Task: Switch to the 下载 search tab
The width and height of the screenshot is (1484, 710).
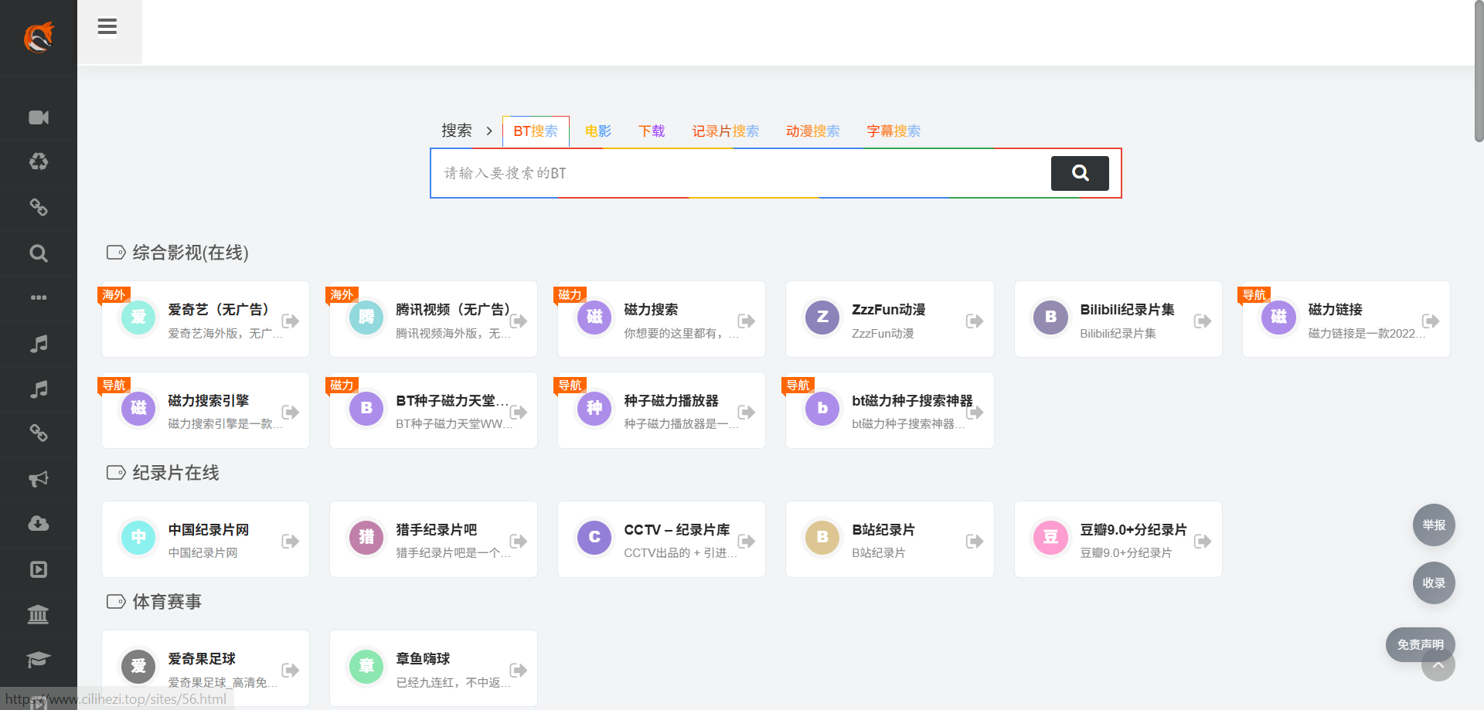Action: click(652, 131)
